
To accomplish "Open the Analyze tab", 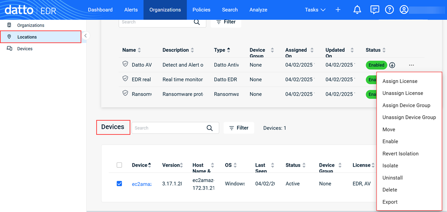I will [x=258, y=10].
